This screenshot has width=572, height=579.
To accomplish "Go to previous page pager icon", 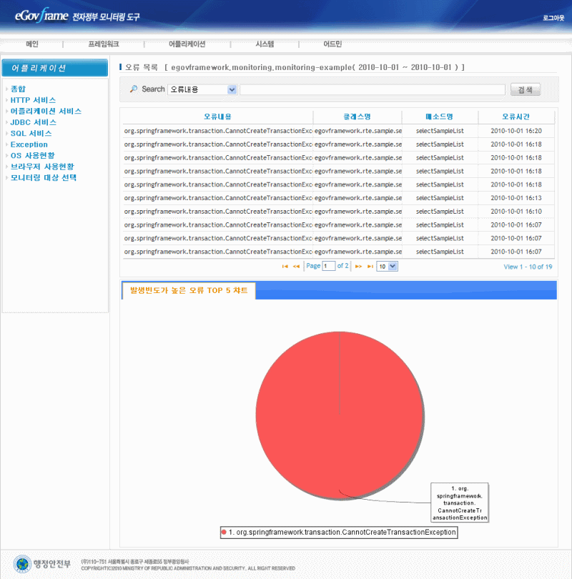I will click(296, 266).
